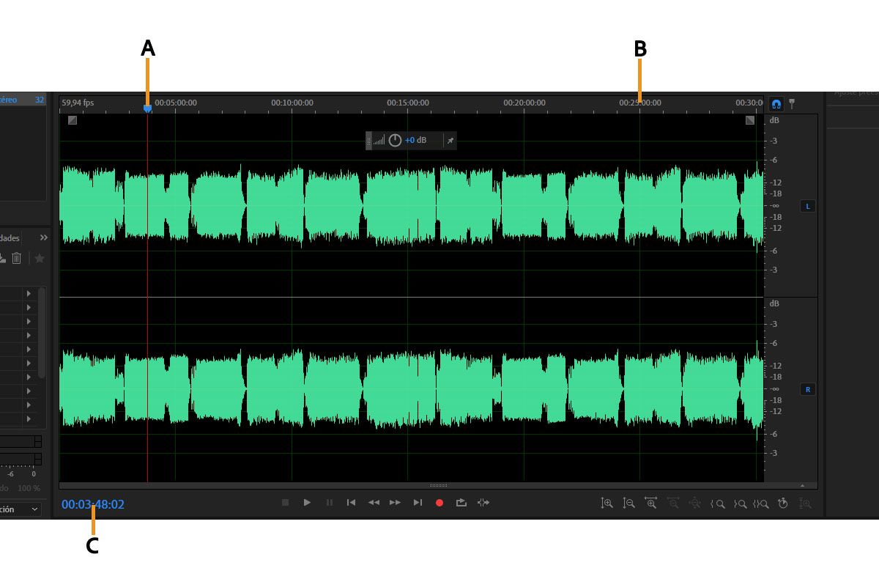Start recording with the red Record button
The height and width of the screenshot is (568, 879).
click(x=439, y=503)
